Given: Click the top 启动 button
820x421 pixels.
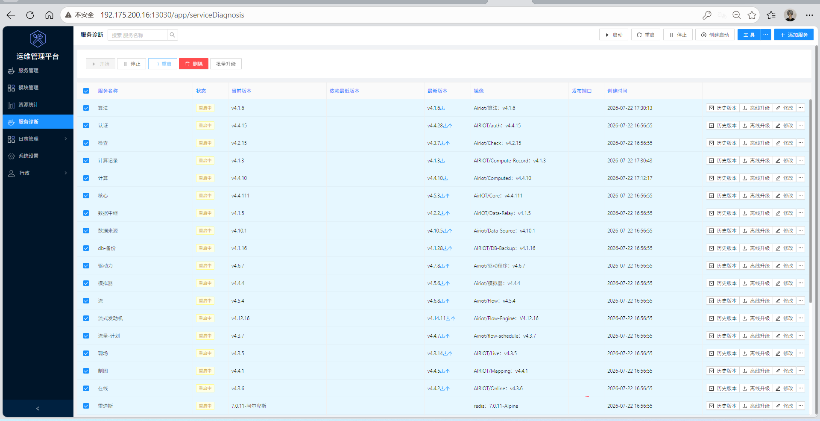Looking at the screenshot, I should click(614, 35).
